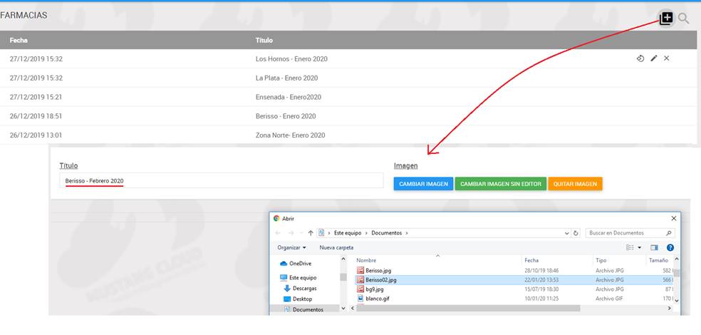Click the Buscar en Documentos search box
701x335 pixels.
pos(625,233)
